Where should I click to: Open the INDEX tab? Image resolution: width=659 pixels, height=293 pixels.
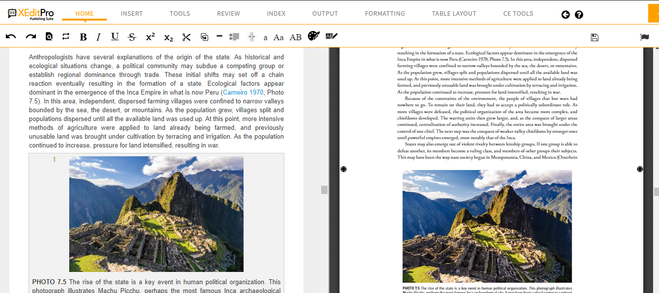[276, 14]
